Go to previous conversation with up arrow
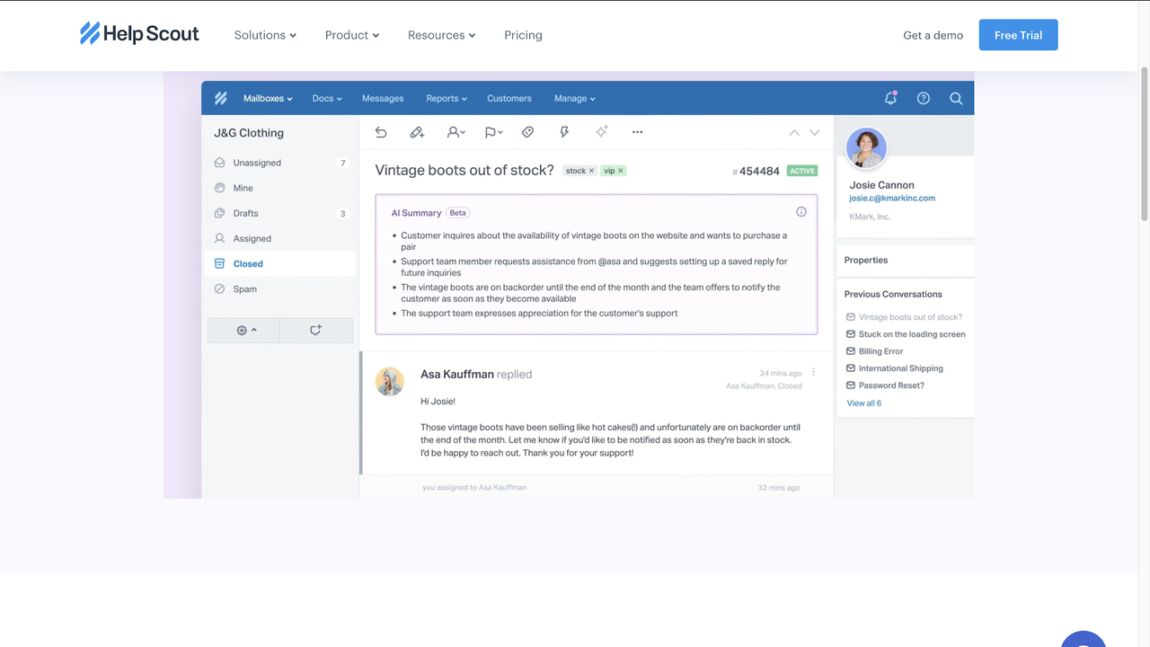 point(794,132)
